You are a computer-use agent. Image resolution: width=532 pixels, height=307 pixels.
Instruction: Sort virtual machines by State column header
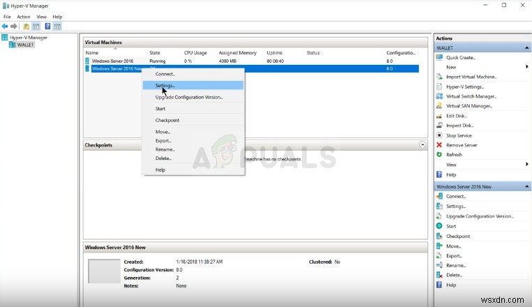pos(155,52)
